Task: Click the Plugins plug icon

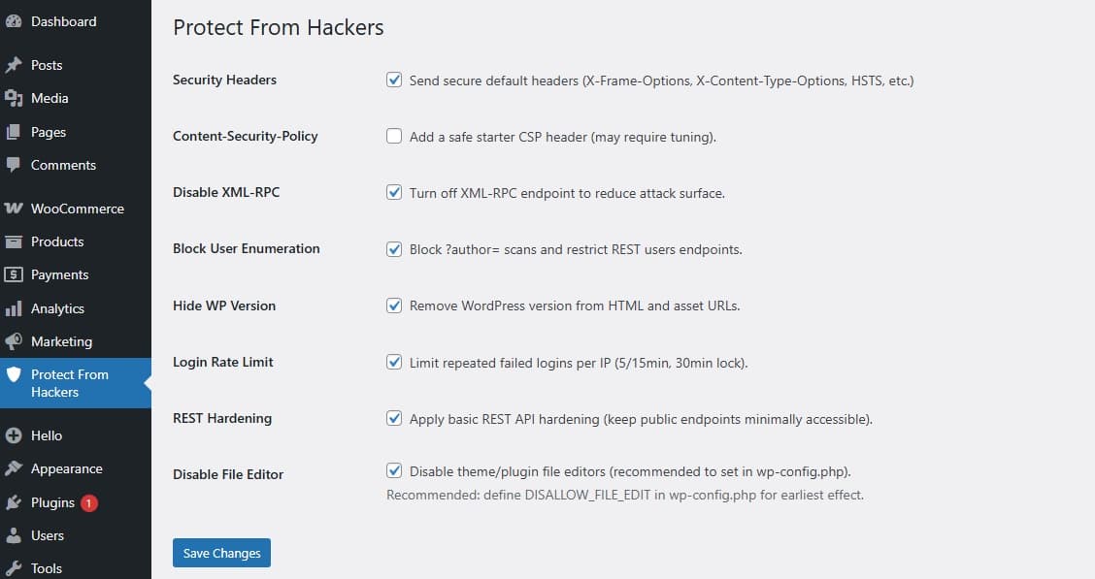Action: click(14, 502)
